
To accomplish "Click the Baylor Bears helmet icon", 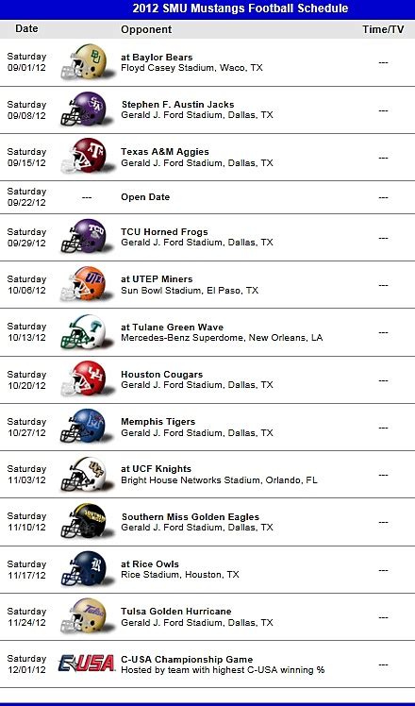I will click(86, 61).
